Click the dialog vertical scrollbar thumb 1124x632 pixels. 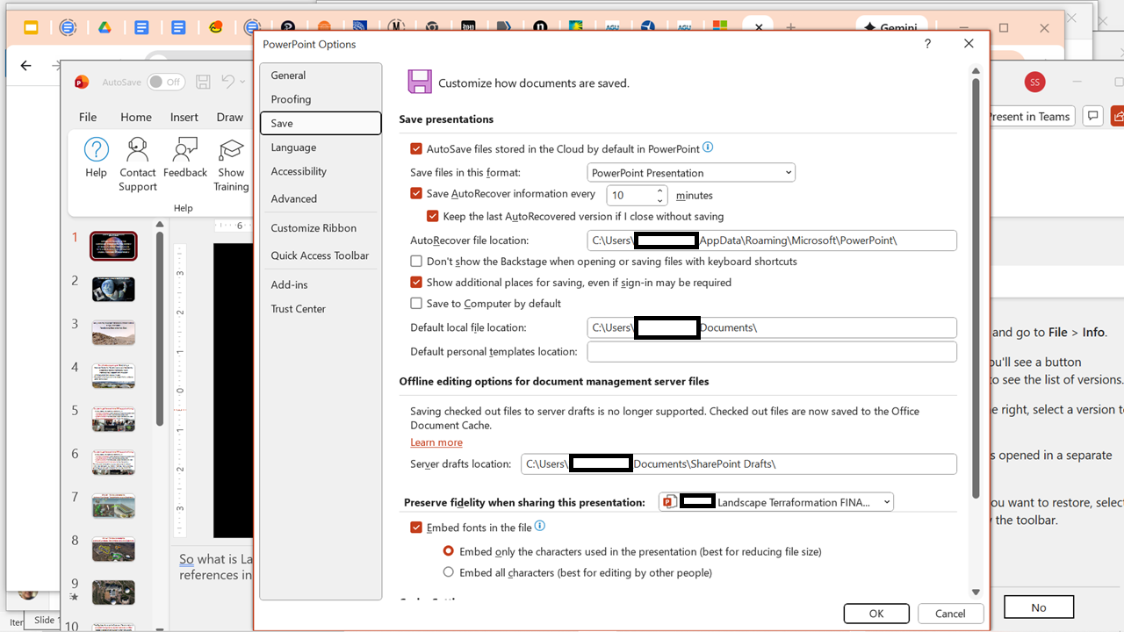click(x=976, y=288)
